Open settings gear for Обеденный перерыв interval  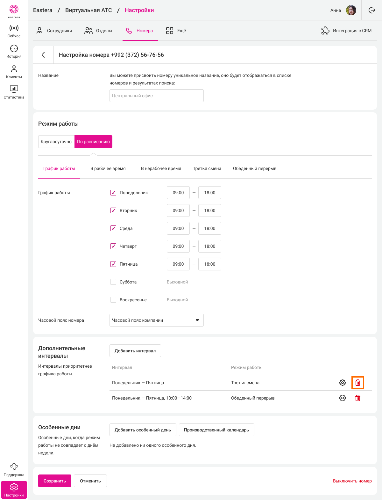tap(343, 398)
